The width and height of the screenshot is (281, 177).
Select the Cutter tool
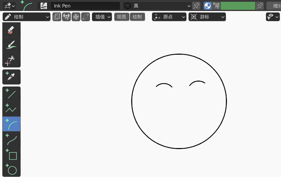11,60
